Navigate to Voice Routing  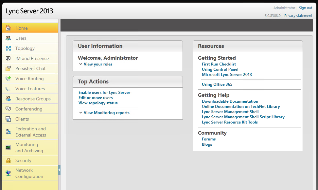click(30, 79)
